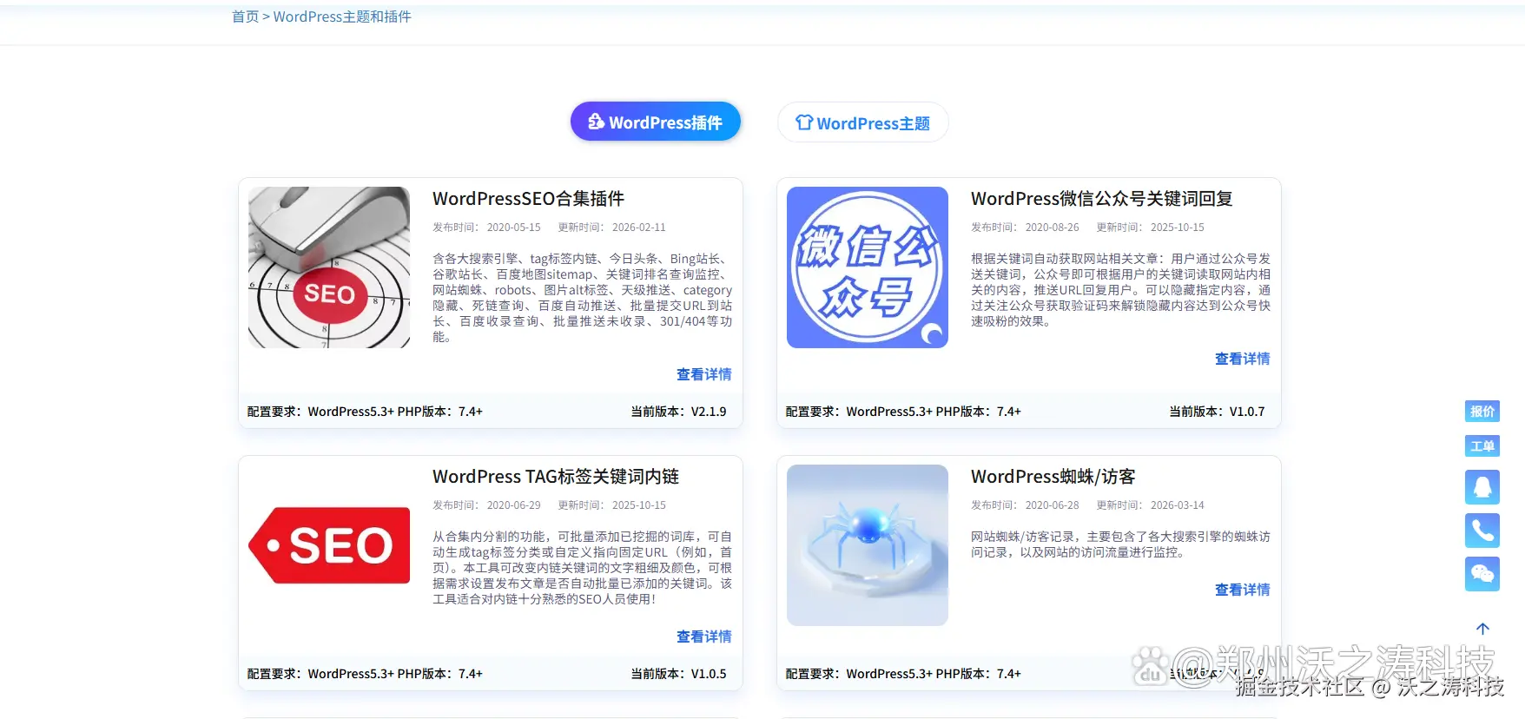Click the 蜘蛛/访客 description paragraph
This screenshot has height=719, width=1525.
point(1120,544)
